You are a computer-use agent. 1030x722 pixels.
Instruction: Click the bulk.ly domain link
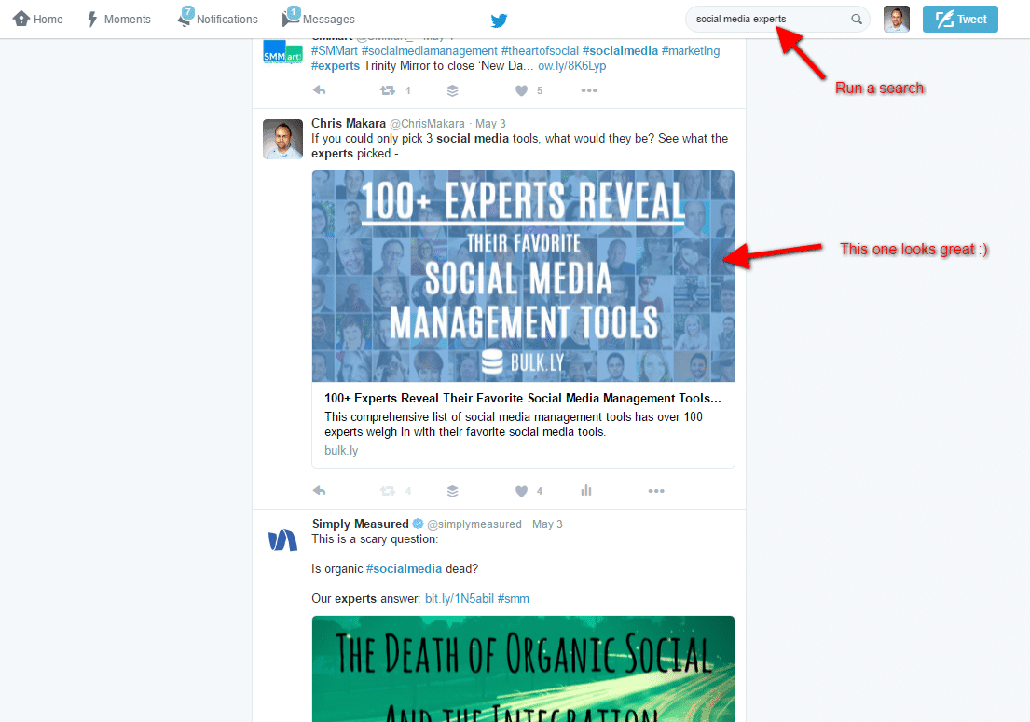click(x=341, y=451)
